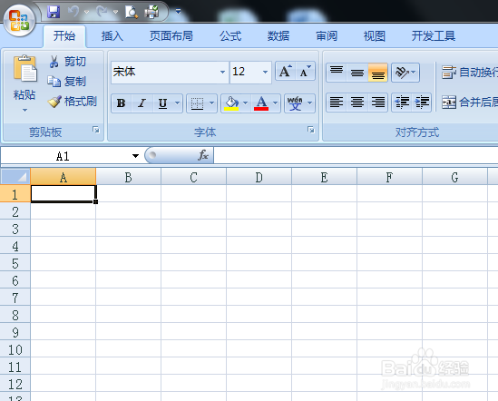Increase the indent
The height and width of the screenshot is (401, 498).
pyautogui.click(x=422, y=103)
